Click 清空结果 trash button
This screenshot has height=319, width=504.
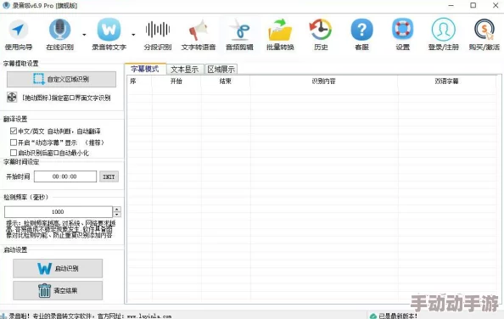pos(58,290)
